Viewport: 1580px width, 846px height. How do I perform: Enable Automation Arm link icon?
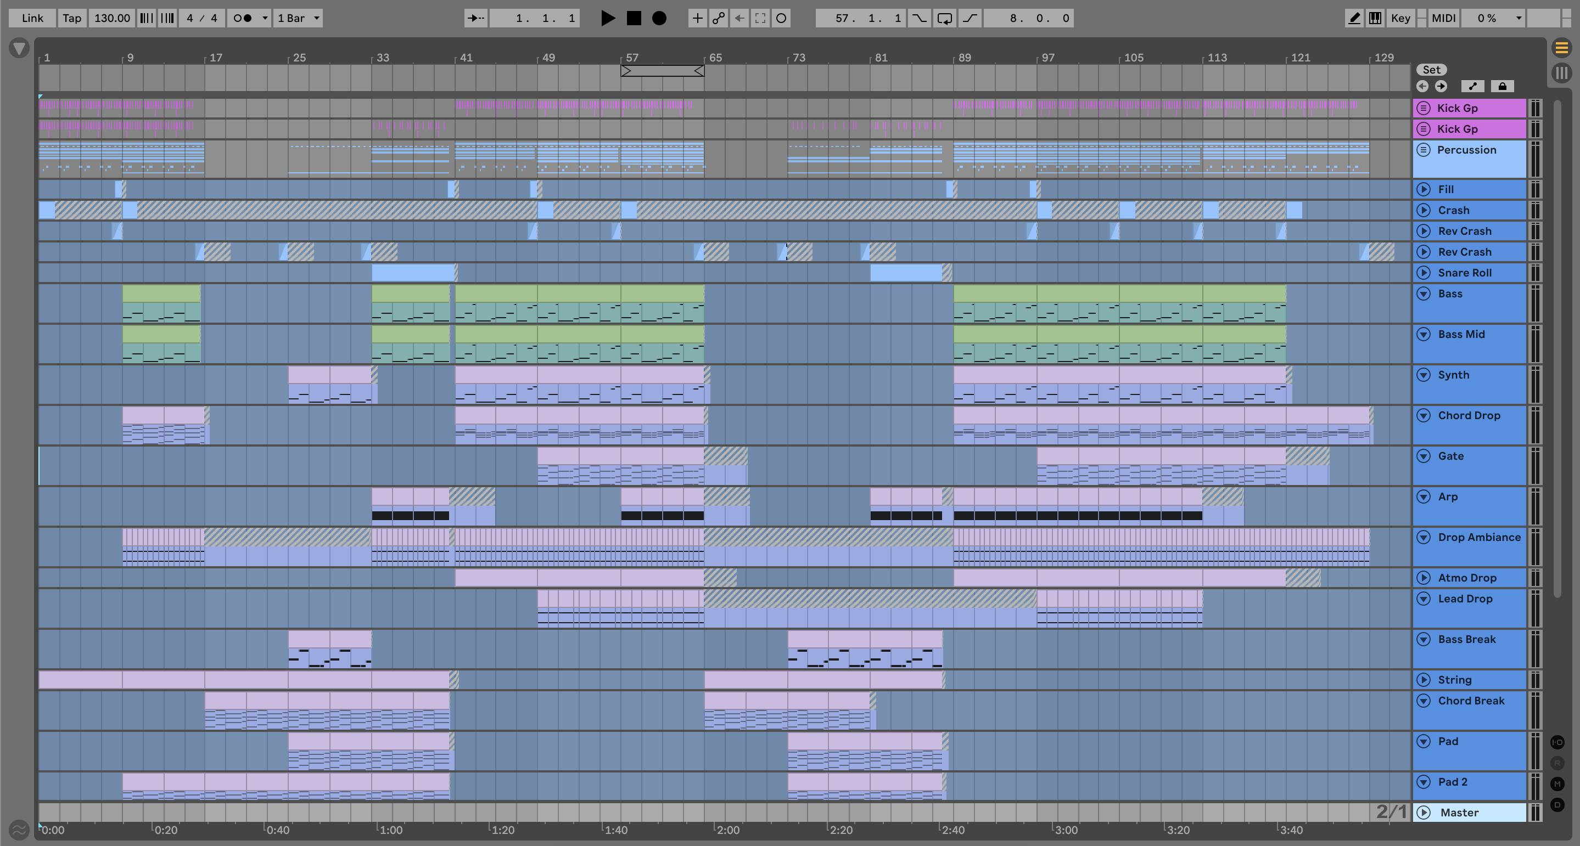click(x=718, y=19)
